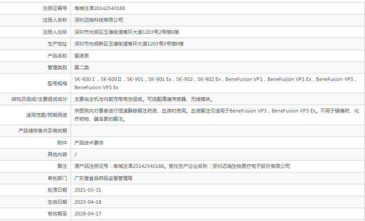Screen dimensions: 365x221
Task: Select category value '第二类'
Action: point(81,68)
